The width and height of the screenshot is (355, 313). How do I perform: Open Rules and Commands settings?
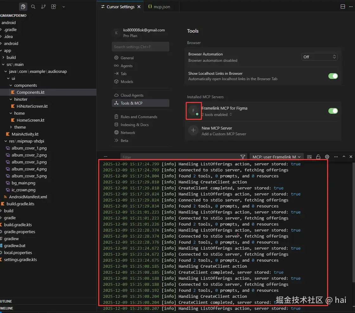140,117
